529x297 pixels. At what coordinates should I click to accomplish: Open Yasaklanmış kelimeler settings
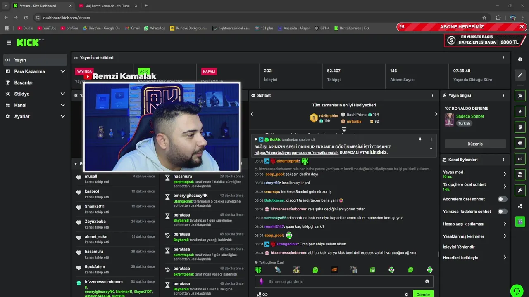tap(474, 236)
